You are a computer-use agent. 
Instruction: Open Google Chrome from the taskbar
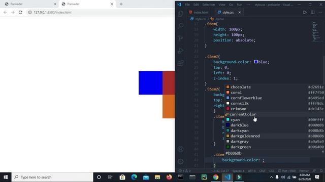click(x=216, y=177)
